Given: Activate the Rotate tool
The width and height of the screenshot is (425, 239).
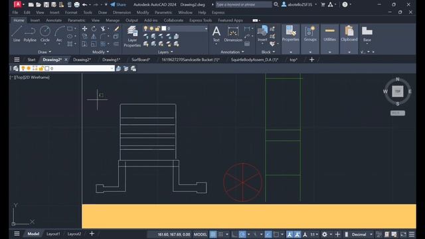Looking at the screenshot, I should 94,29.
